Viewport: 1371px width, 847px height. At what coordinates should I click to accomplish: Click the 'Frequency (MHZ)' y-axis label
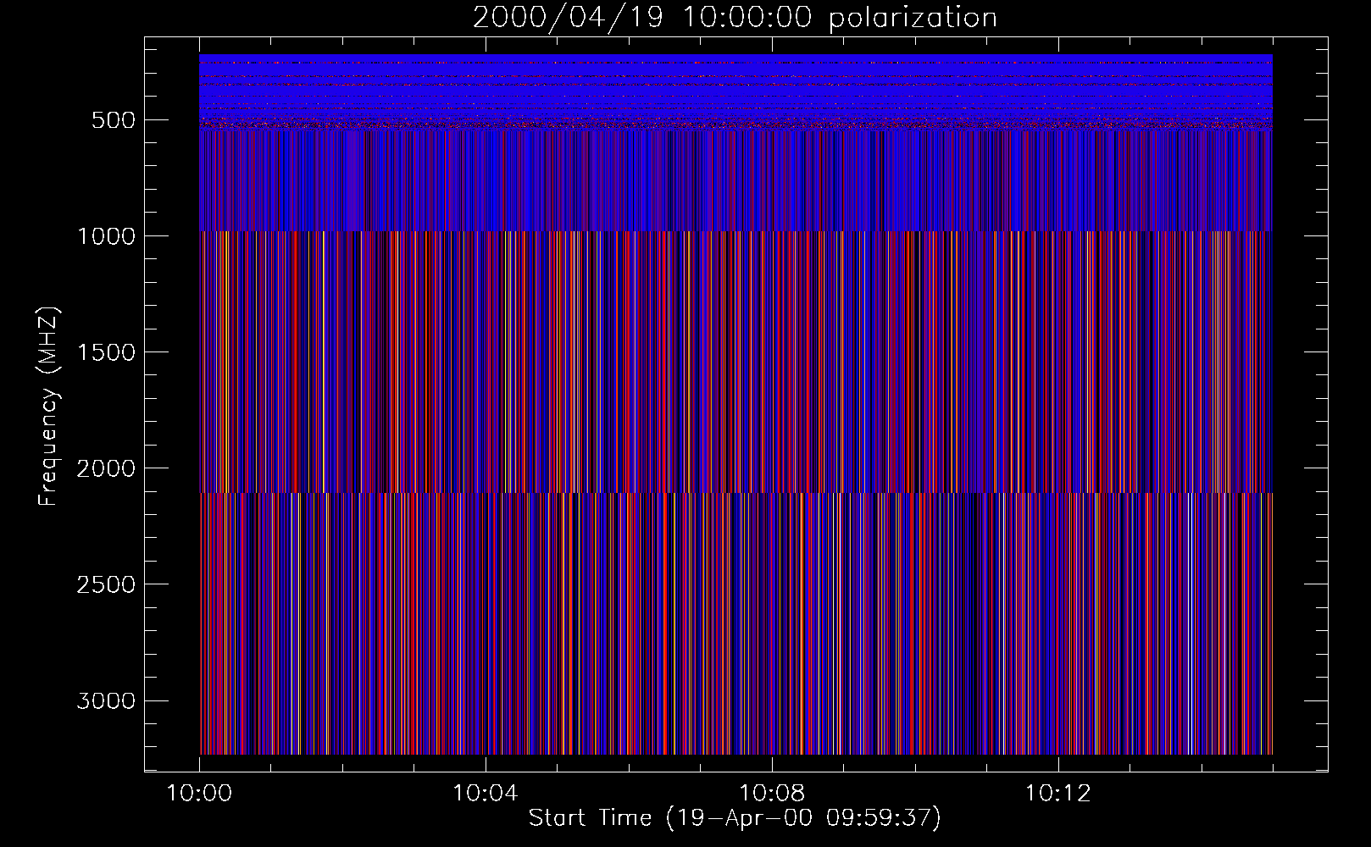48,406
